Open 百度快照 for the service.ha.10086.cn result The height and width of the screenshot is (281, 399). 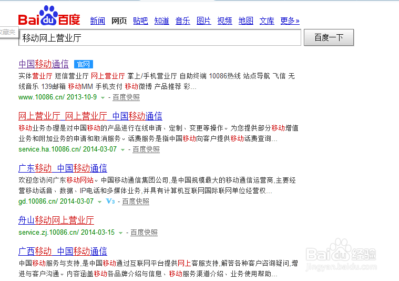tap(146, 149)
